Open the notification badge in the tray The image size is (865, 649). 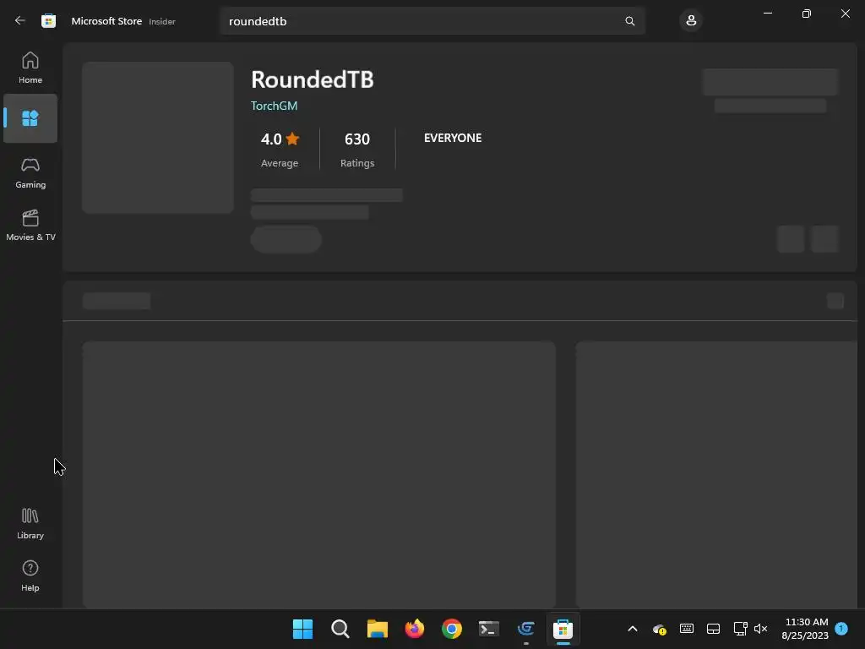841,629
